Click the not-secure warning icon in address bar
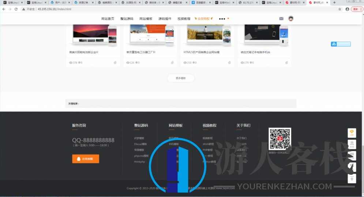This screenshot has width=364, height=197. [x=23, y=9]
